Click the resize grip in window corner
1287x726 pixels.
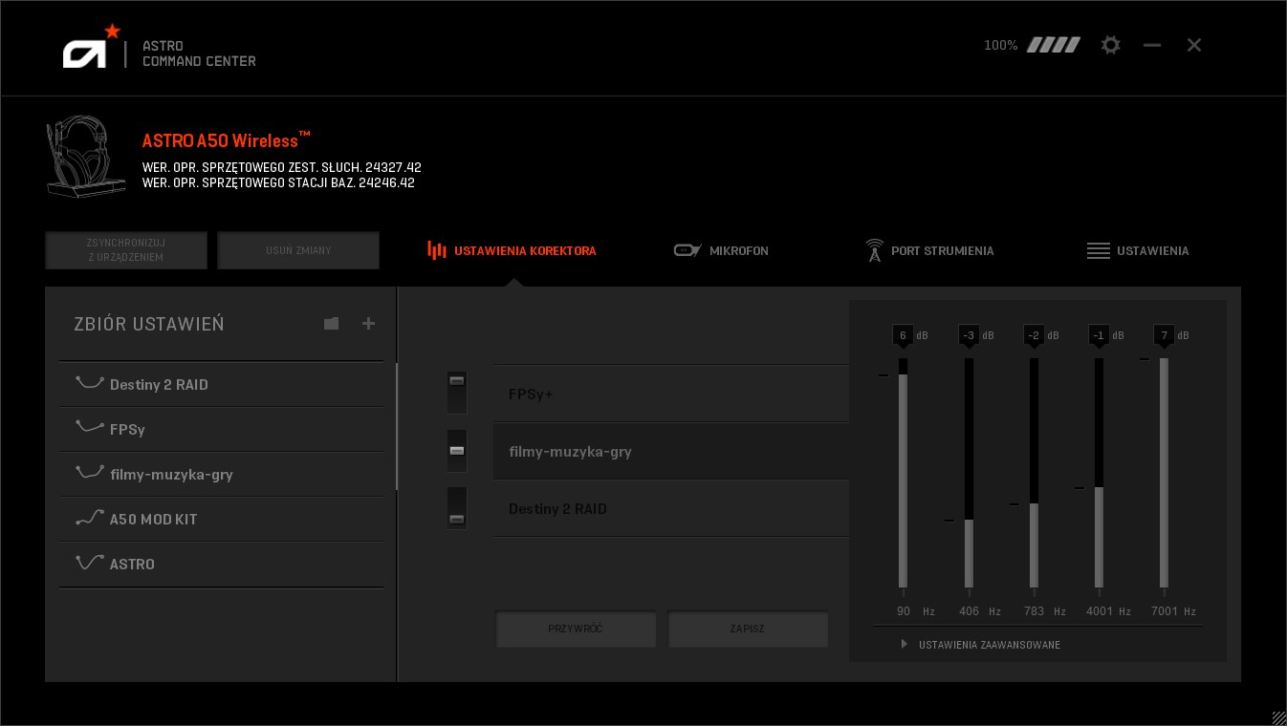click(x=1278, y=717)
